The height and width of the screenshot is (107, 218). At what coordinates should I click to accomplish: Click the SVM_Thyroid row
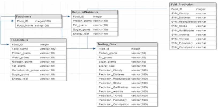click(193, 39)
